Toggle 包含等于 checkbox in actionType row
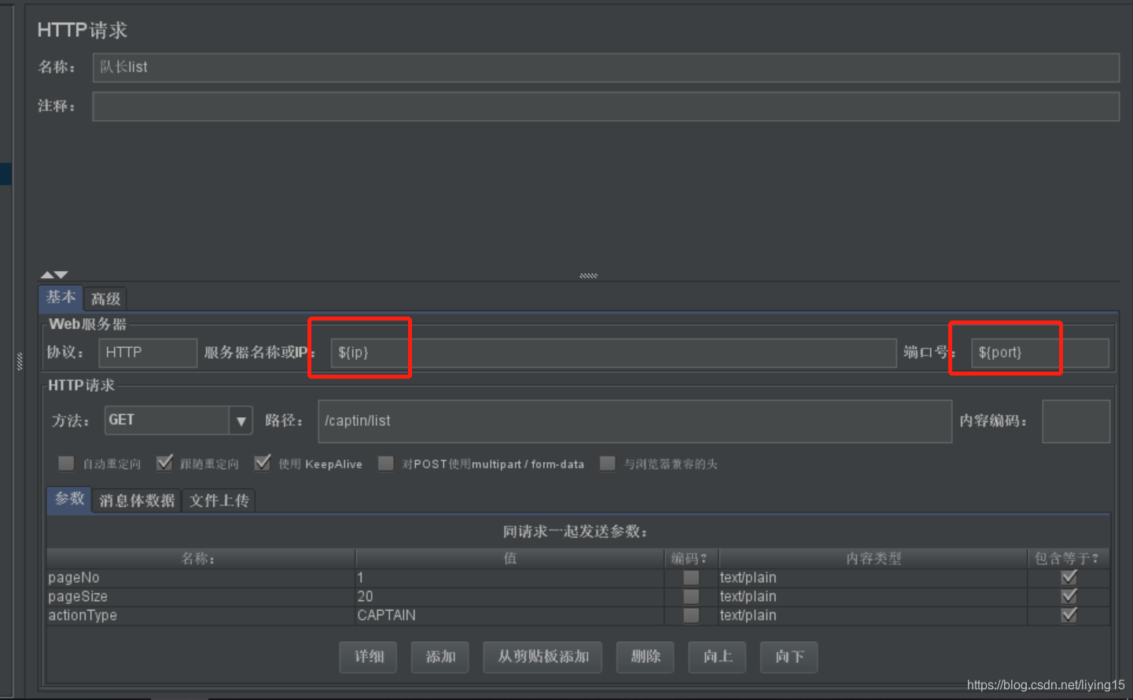1133x700 pixels. click(1069, 615)
